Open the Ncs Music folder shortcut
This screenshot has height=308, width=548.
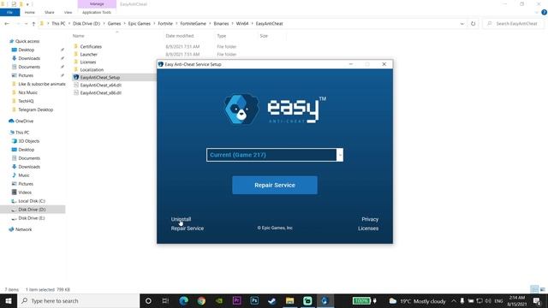27,92
